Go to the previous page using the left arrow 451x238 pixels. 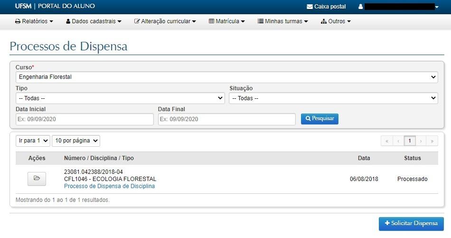(x=398, y=141)
